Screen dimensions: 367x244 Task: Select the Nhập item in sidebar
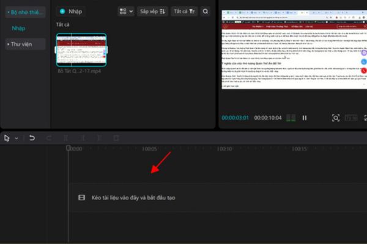[x=18, y=28]
